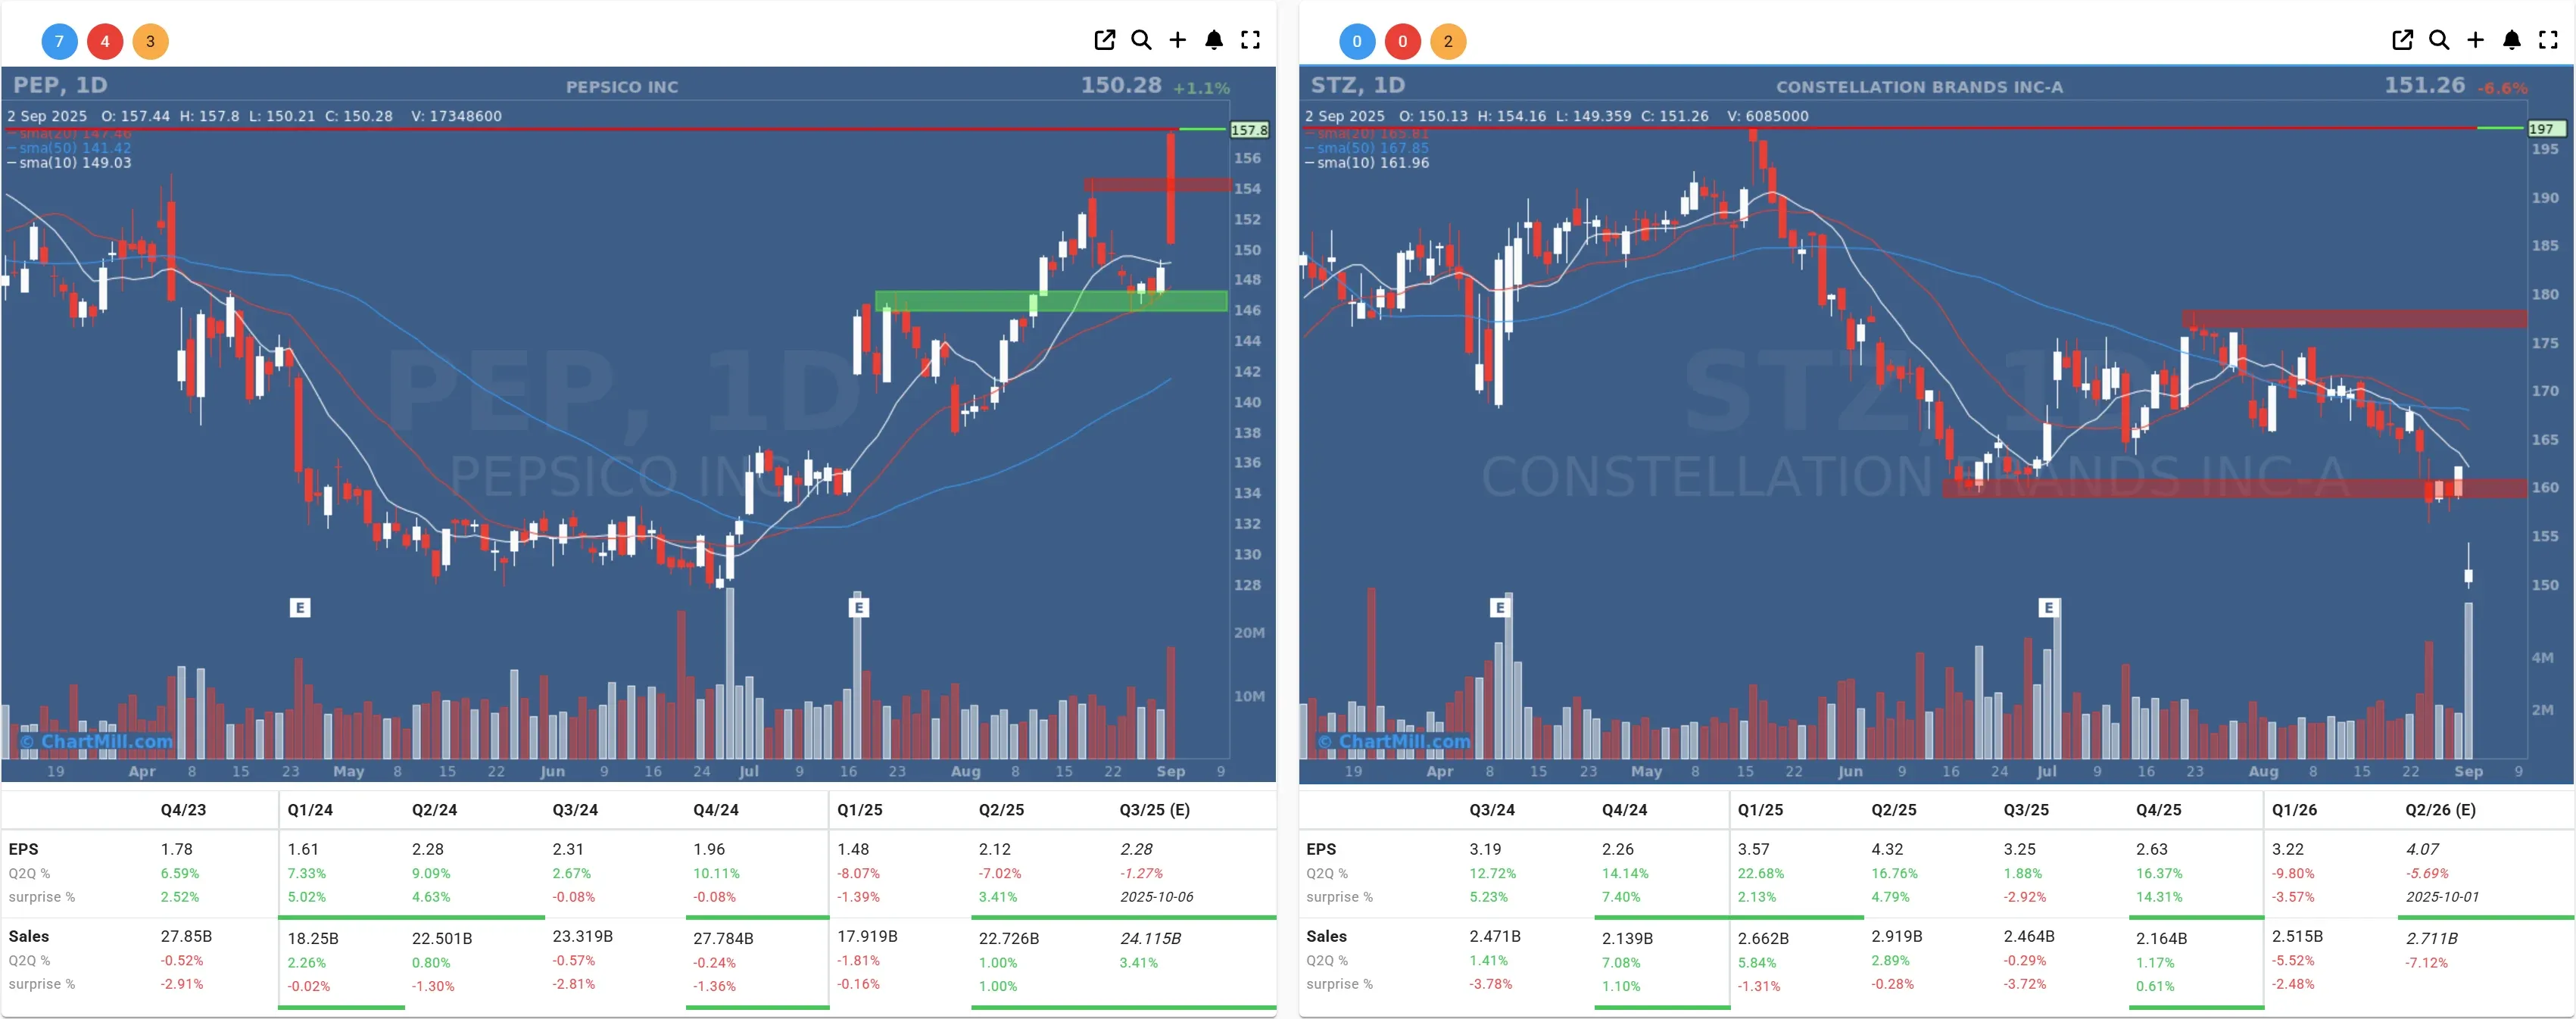Click the blue badge showing 7 on PEP
The image size is (2576, 1019).
pos(59,41)
